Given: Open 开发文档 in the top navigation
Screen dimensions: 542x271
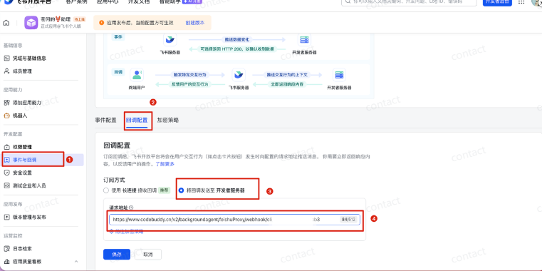Looking at the screenshot, I should (139, 1).
